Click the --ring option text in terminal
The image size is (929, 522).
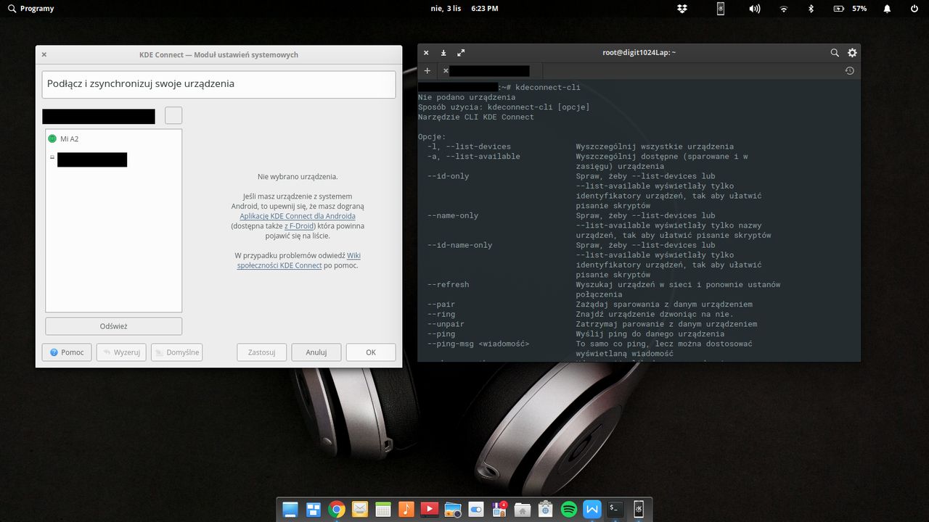point(441,315)
